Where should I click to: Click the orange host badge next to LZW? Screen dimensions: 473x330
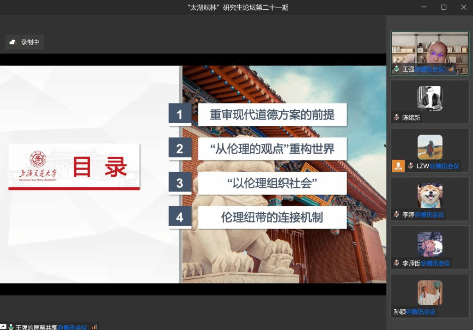[x=398, y=166]
